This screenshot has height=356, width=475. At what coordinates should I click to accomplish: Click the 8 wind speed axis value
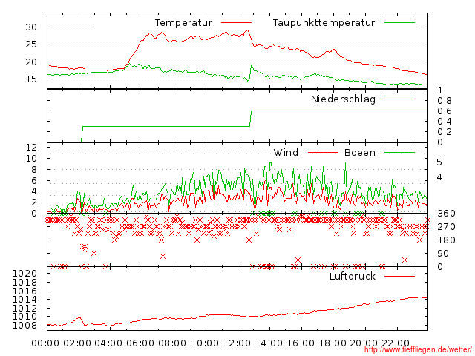34,170
